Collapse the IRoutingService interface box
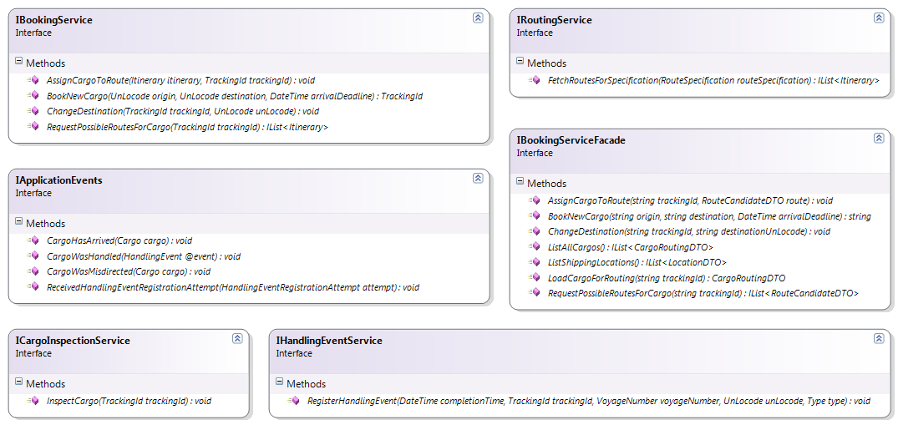The width and height of the screenshot is (898, 425). click(879, 18)
